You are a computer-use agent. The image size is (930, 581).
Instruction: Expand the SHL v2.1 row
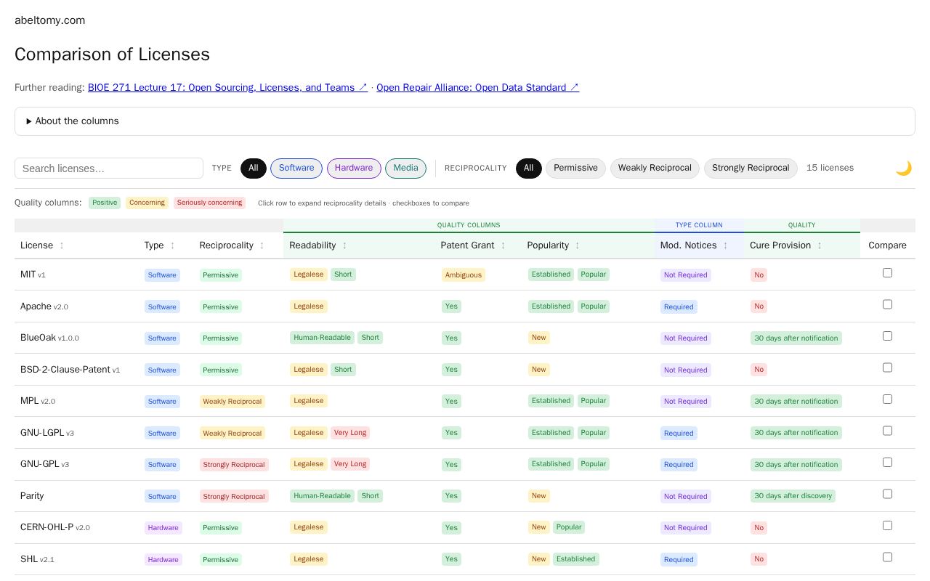tap(465, 559)
